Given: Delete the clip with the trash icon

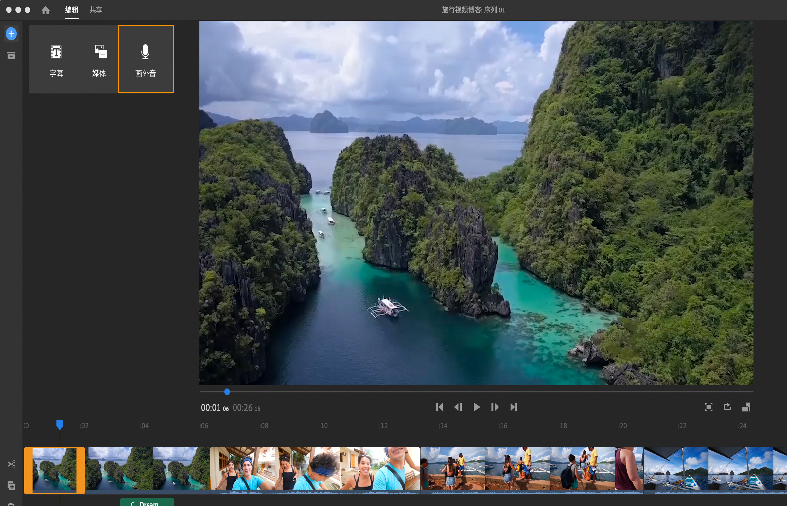Looking at the screenshot, I should tap(11, 505).
